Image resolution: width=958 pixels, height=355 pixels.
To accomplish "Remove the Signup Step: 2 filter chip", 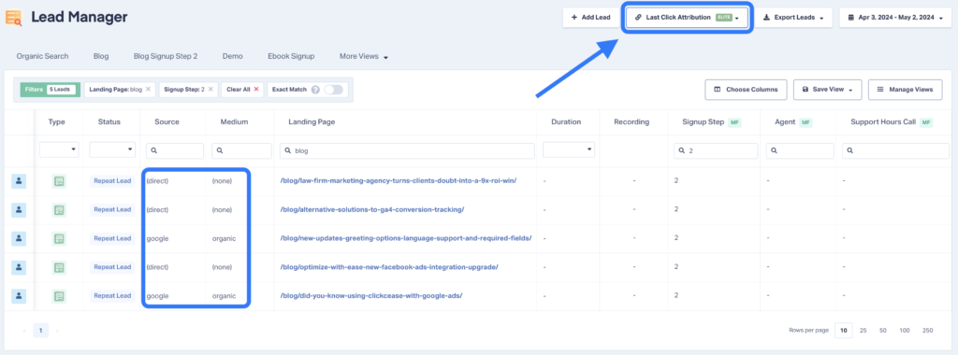I will (210, 89).
